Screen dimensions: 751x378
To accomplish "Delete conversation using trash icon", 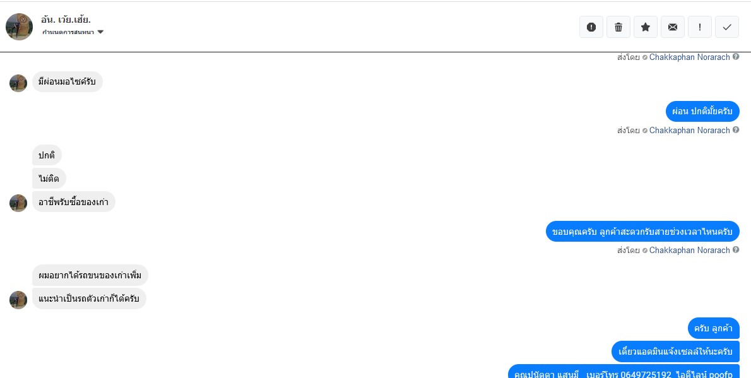I will click(618, 27).
